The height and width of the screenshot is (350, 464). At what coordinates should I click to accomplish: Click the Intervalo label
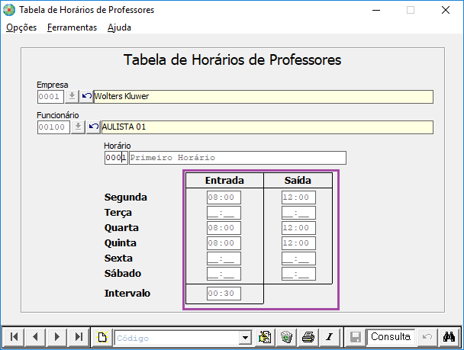[x=127, y=294]
